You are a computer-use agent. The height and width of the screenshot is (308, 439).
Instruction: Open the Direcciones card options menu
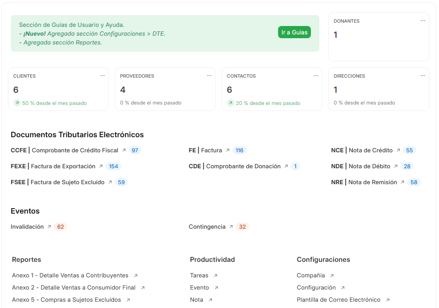click(x=423, y=76)
